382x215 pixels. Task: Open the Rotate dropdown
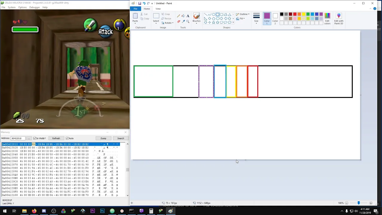tap(167, 23)
